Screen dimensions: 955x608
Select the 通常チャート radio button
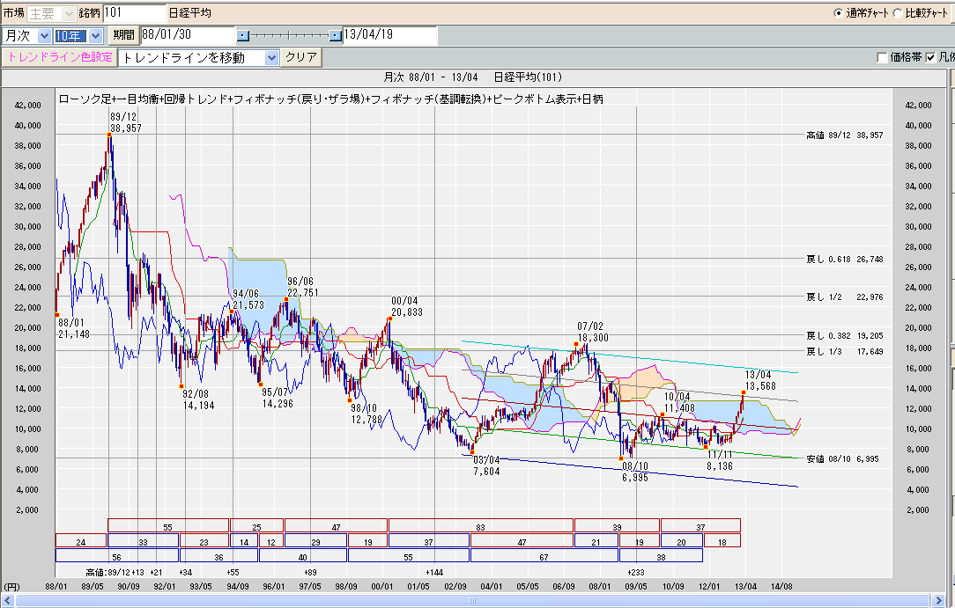(x=838, y=13)
